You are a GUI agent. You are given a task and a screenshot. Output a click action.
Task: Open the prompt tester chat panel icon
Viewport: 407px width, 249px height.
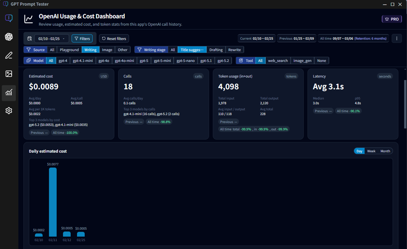[8, 18]
